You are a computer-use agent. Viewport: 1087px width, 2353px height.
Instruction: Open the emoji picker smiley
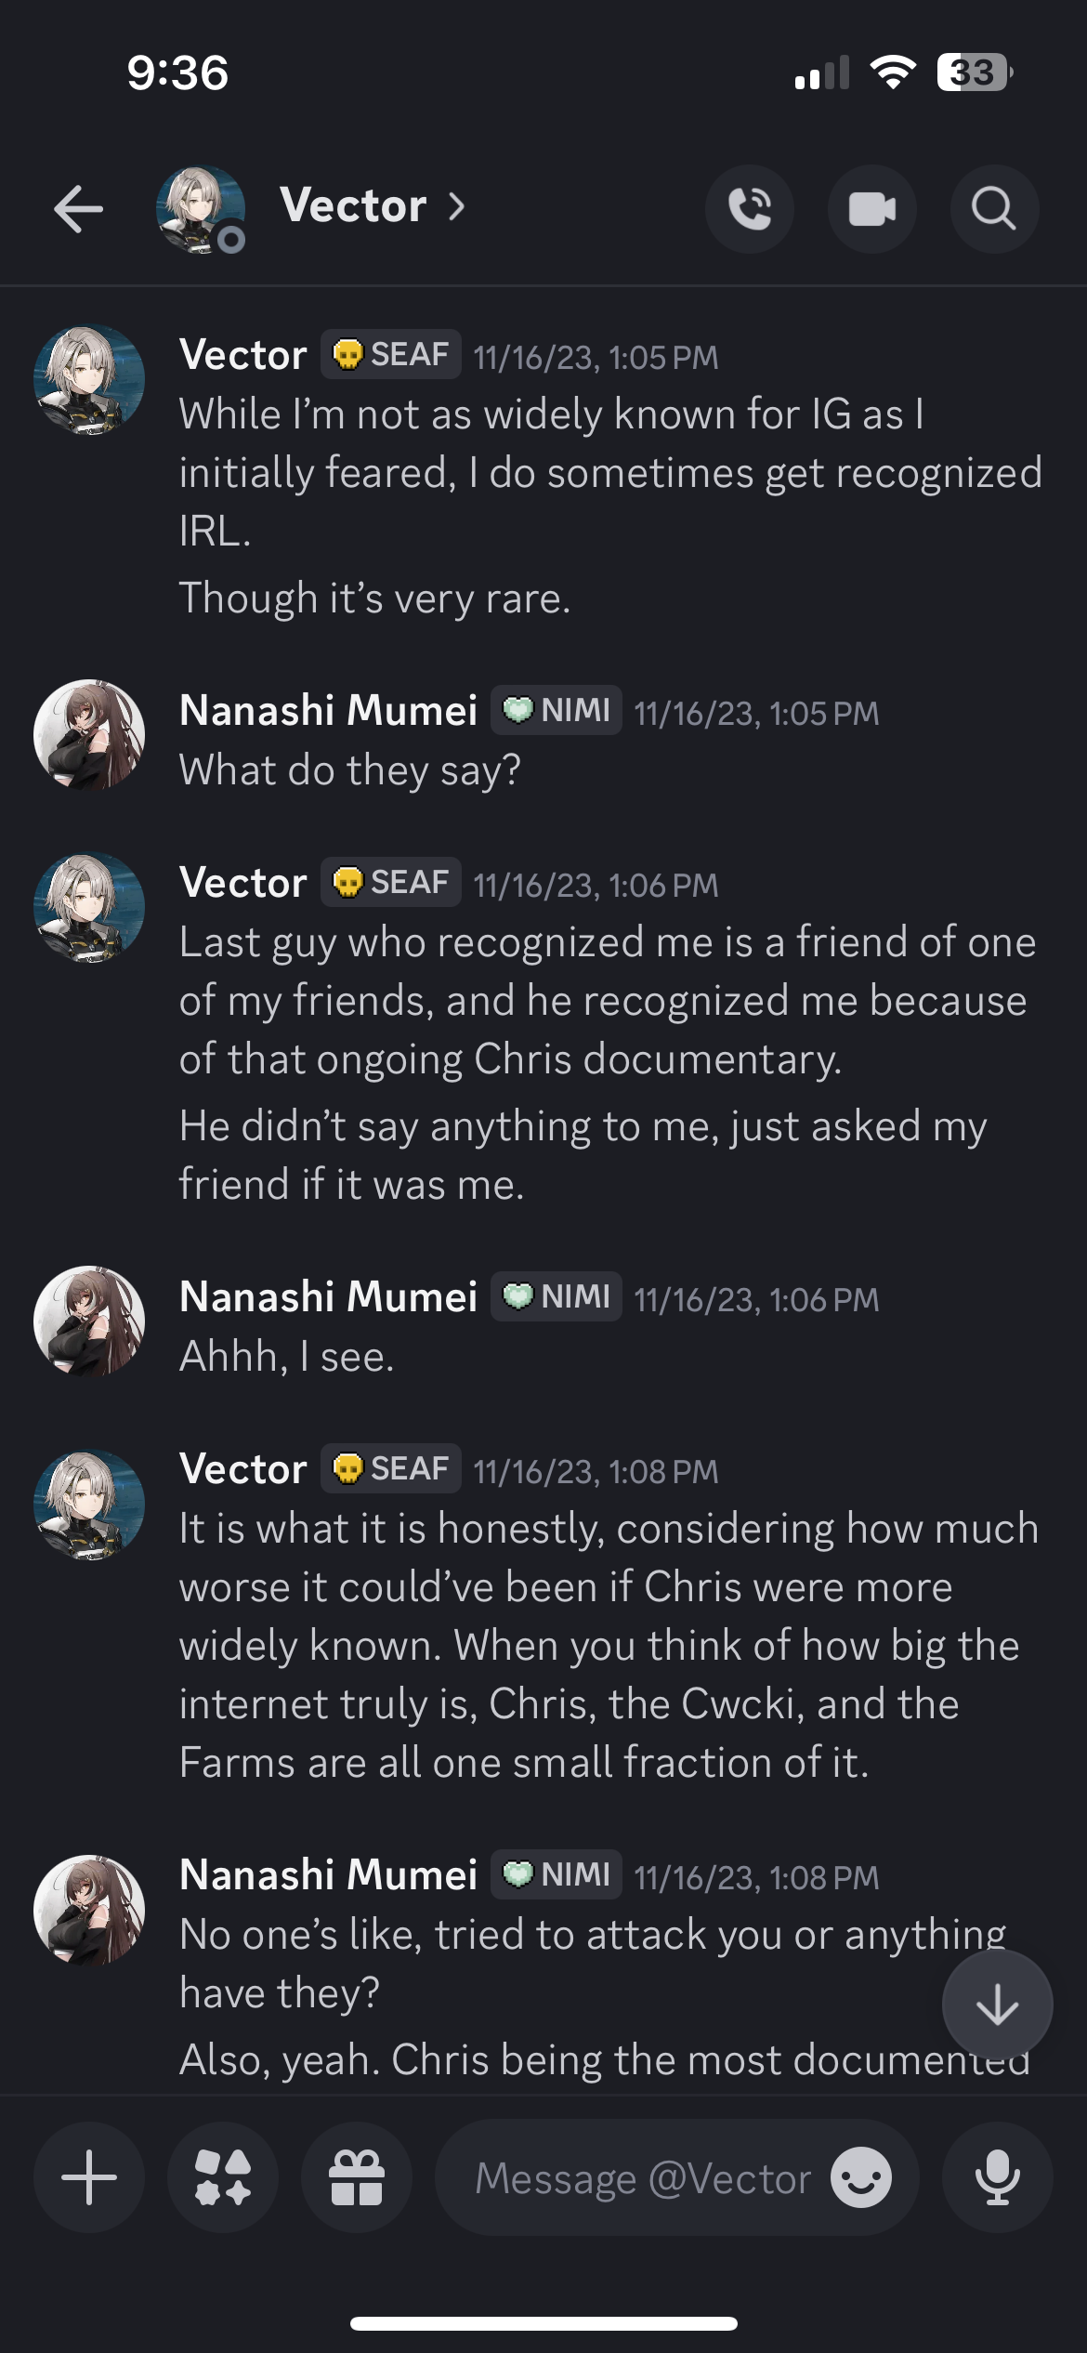click(861, 2177)
